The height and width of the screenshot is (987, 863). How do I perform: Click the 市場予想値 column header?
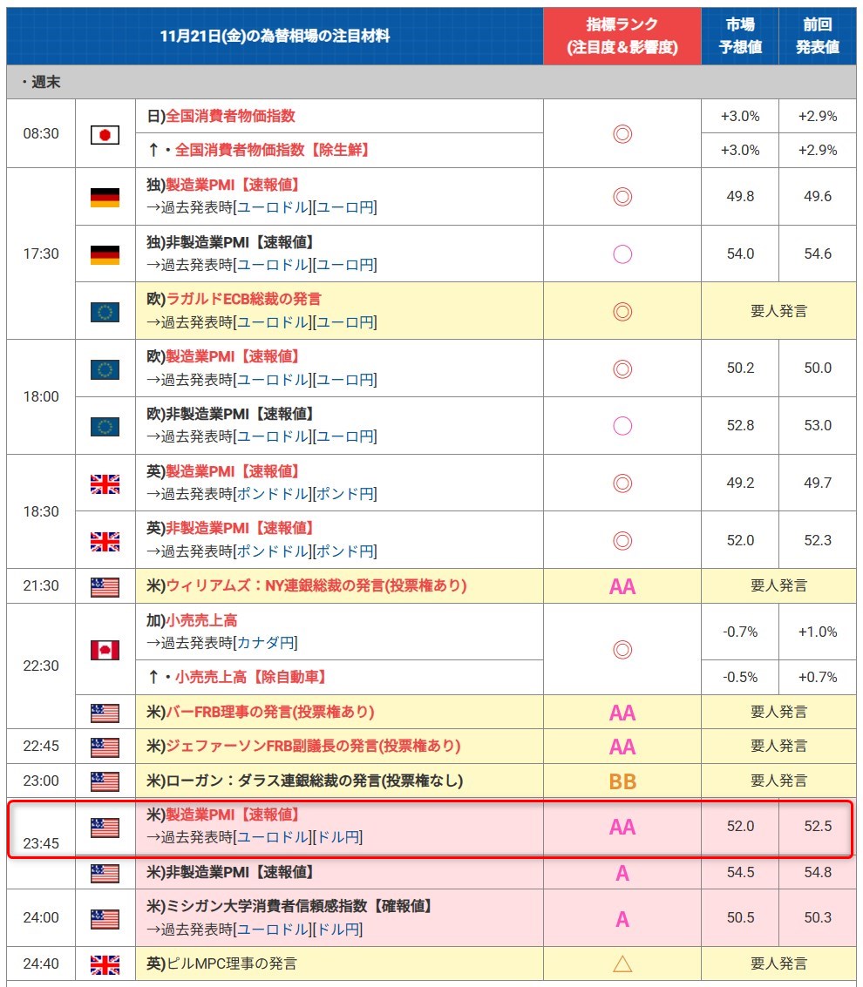click(739, 36)
